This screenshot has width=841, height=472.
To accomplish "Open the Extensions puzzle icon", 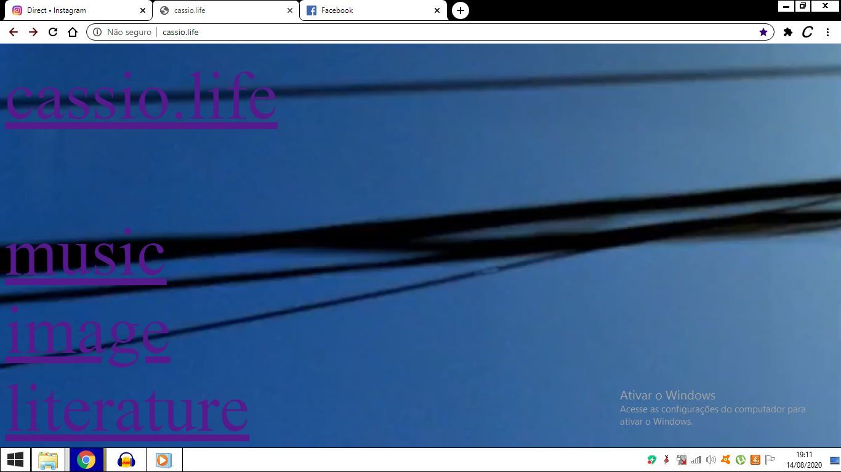I will (788, 32).
